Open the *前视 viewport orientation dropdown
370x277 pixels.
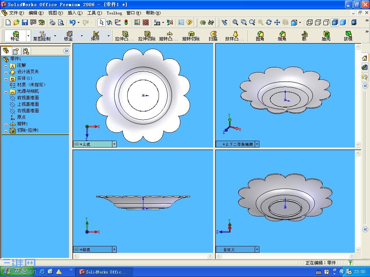click(114, 249)
